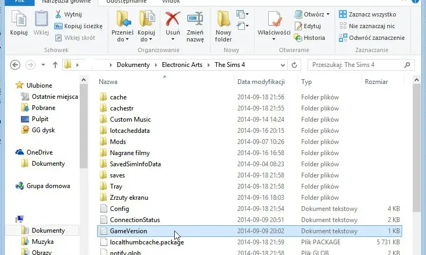Viewport: 426px width, 255px height.
Task: Click Dokumenty in the address bar
Action: 133,65
